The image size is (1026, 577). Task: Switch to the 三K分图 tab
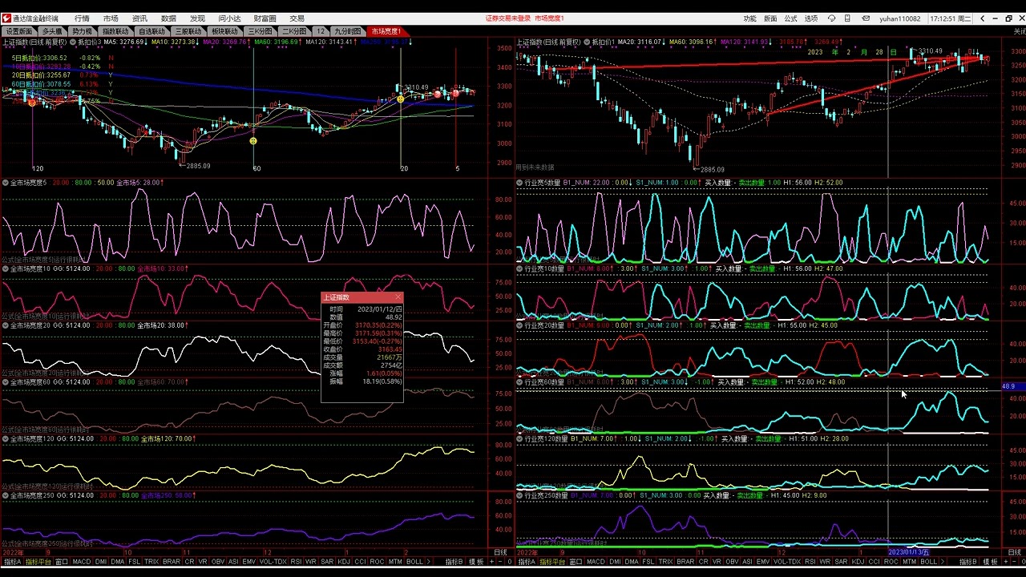coord(260,31)
